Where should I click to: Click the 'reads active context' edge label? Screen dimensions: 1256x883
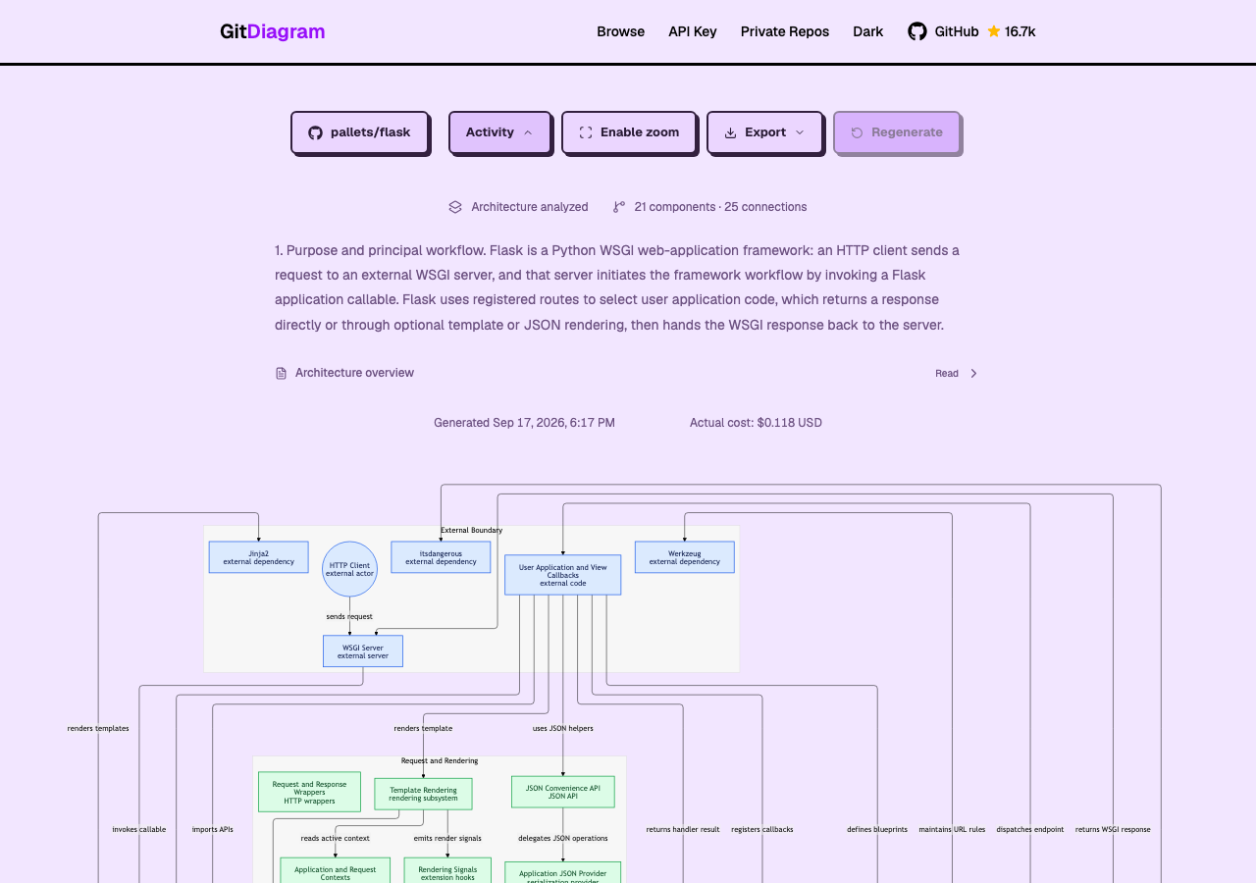336,838
